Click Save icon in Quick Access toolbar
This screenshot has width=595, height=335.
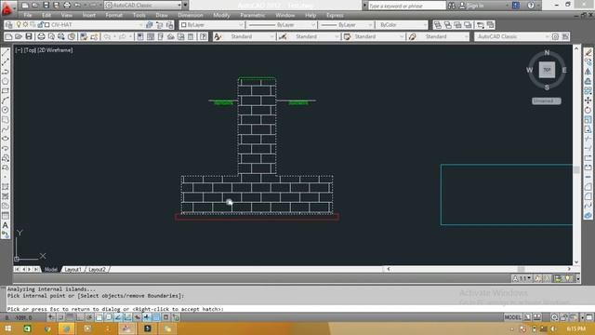(46, 6)
